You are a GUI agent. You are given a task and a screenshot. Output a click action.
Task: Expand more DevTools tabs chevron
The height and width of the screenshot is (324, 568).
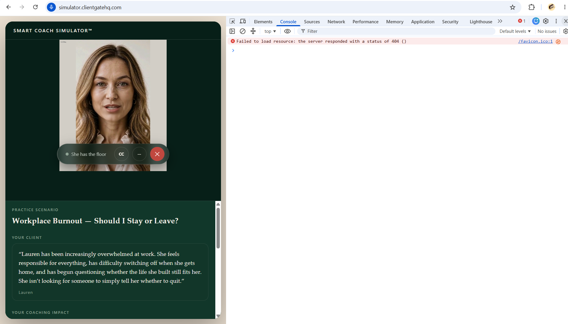[x=500, y=21]
